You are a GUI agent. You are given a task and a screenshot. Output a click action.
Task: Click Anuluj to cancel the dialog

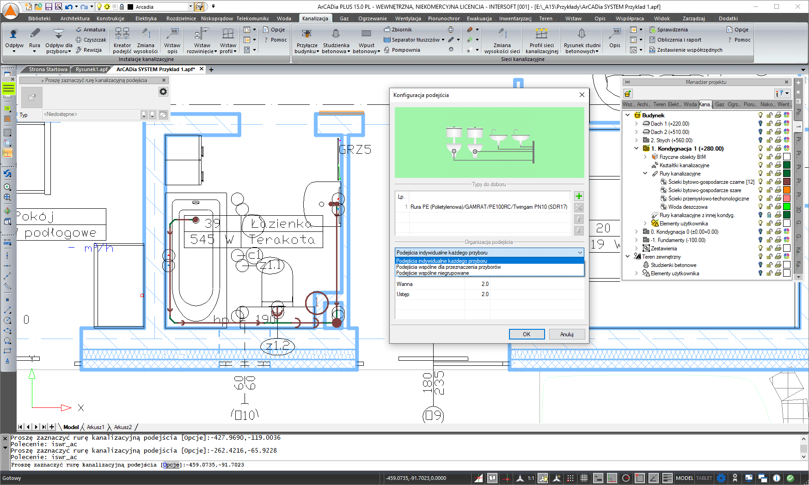pos(567,334)
